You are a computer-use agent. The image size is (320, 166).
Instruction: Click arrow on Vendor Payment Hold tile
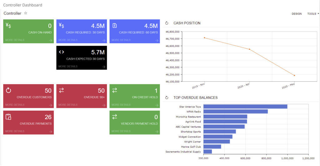(157, 131)
